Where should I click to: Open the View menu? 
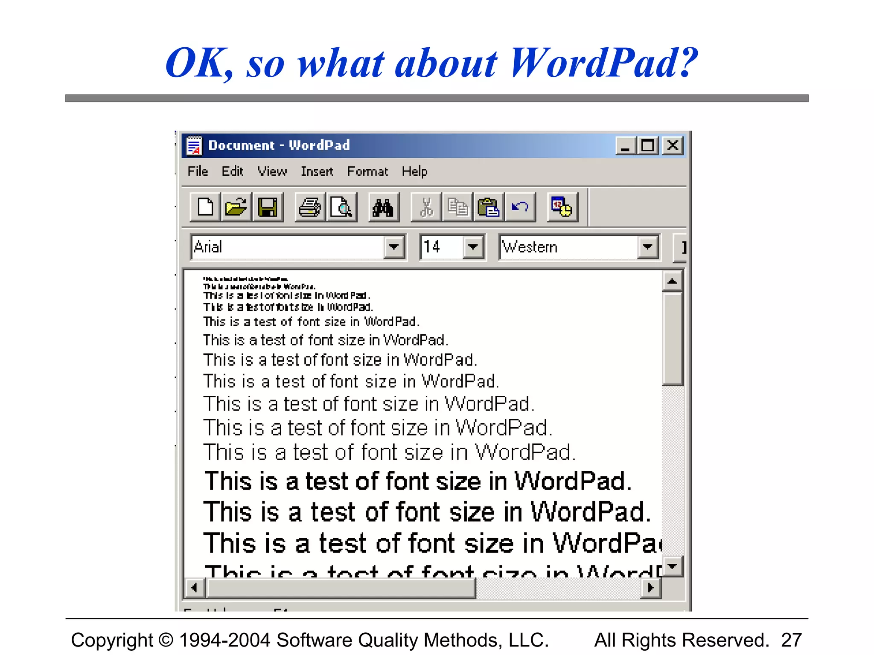pos(272,171)
